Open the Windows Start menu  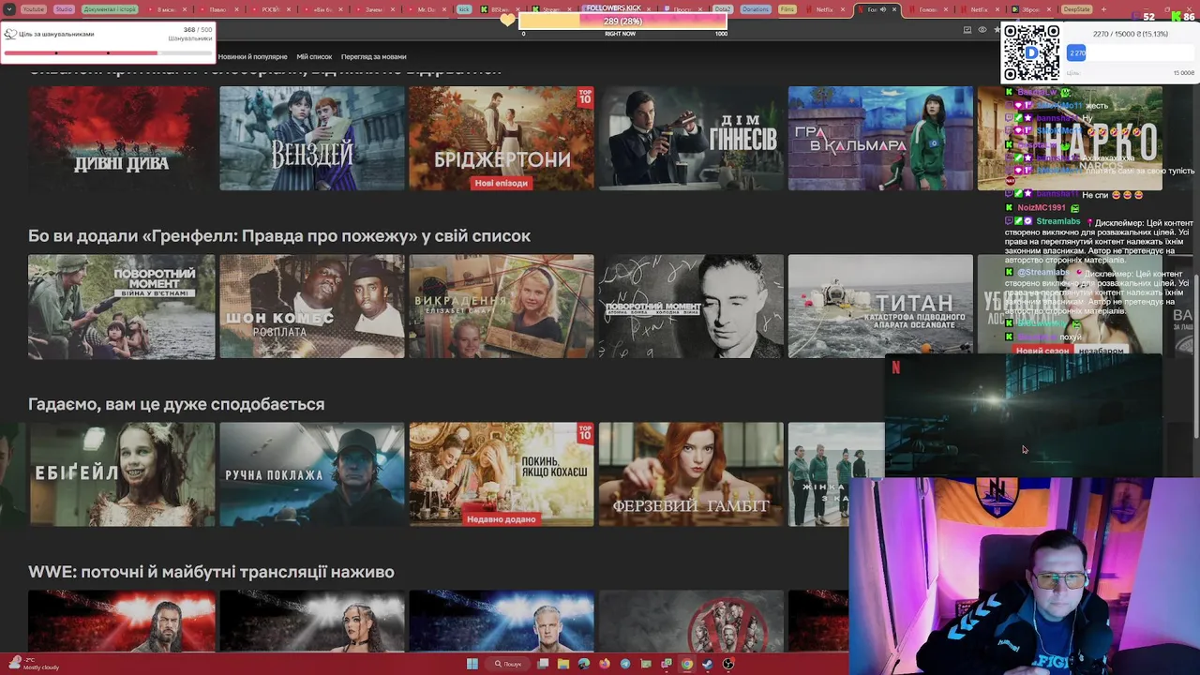tap(472, 664)
